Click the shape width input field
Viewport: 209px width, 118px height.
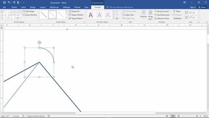(x=192, y=17)
